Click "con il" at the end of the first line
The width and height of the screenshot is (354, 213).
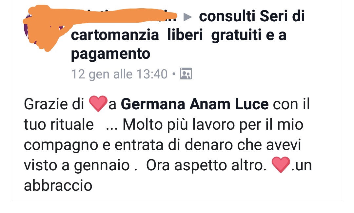tap(291, 104)
